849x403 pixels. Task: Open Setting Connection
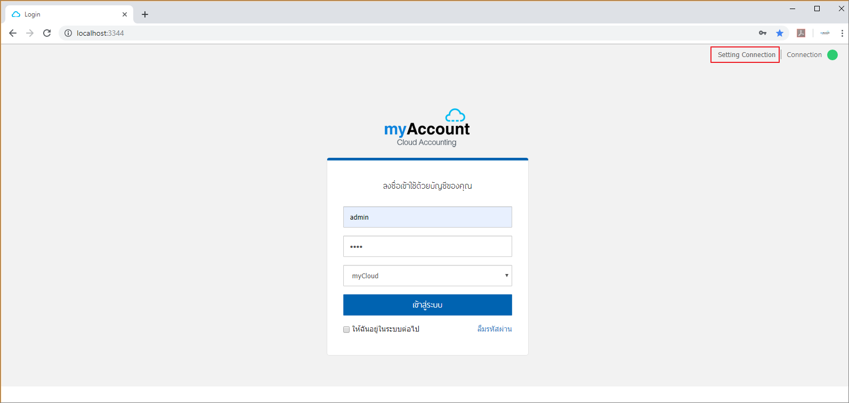coord(746,55)
